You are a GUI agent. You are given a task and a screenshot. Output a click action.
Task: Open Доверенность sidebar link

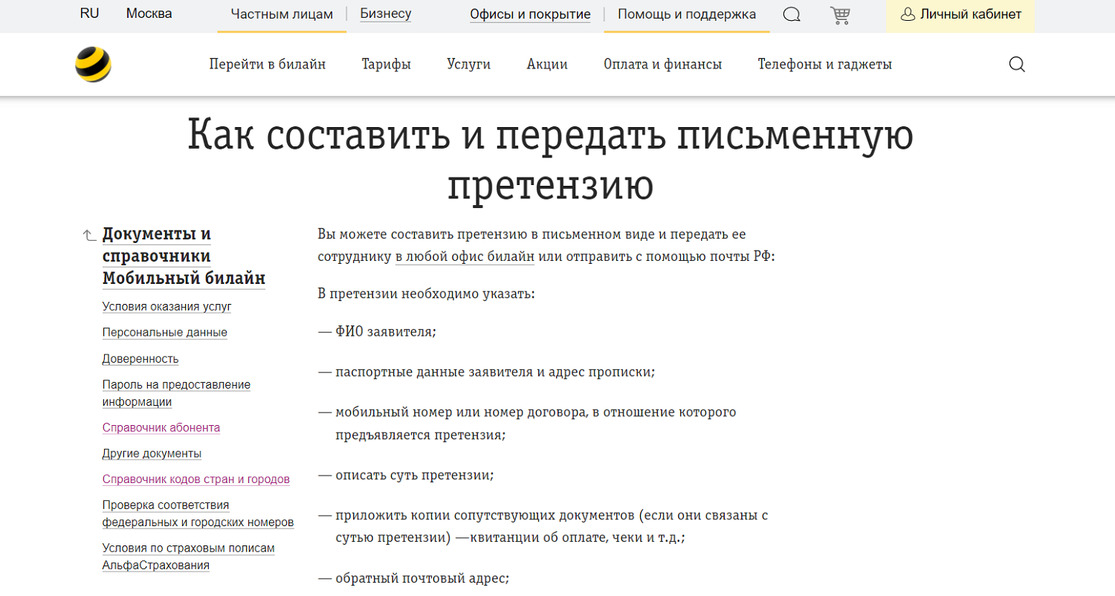pos(140,359)
